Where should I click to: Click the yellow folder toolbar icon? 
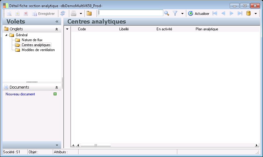89,13
